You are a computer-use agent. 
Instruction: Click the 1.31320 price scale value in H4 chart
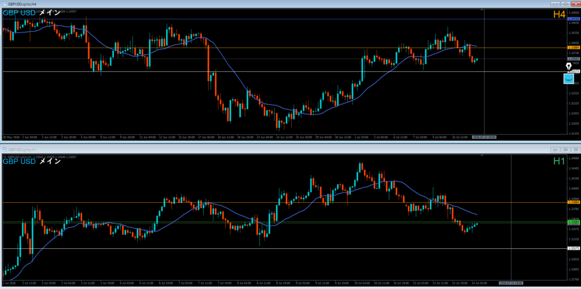point(573,133)
